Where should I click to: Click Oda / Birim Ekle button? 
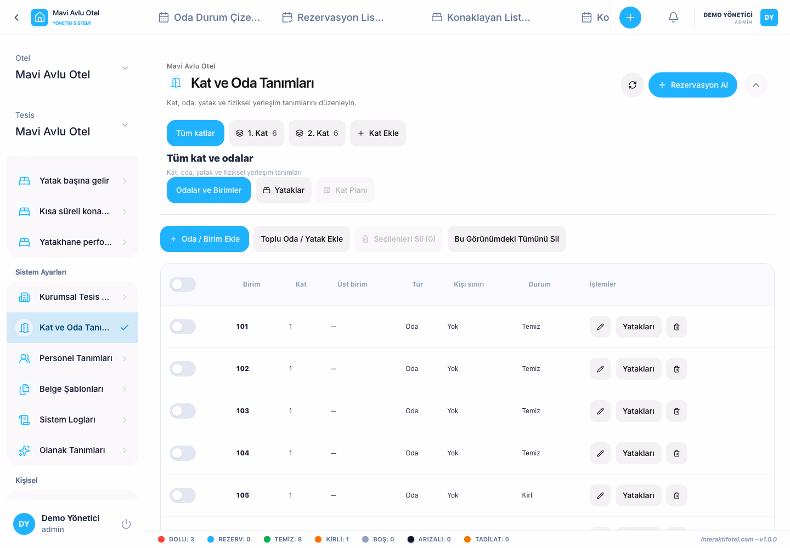click(x=205, y=239)
